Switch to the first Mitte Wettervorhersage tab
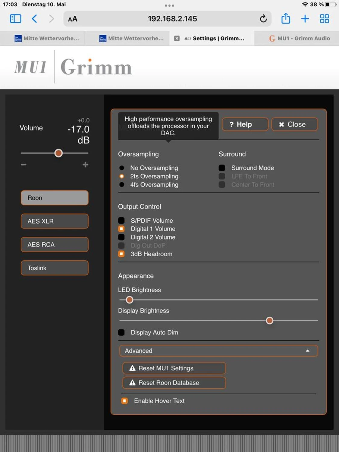339x452 pixels. click(47, 38)
